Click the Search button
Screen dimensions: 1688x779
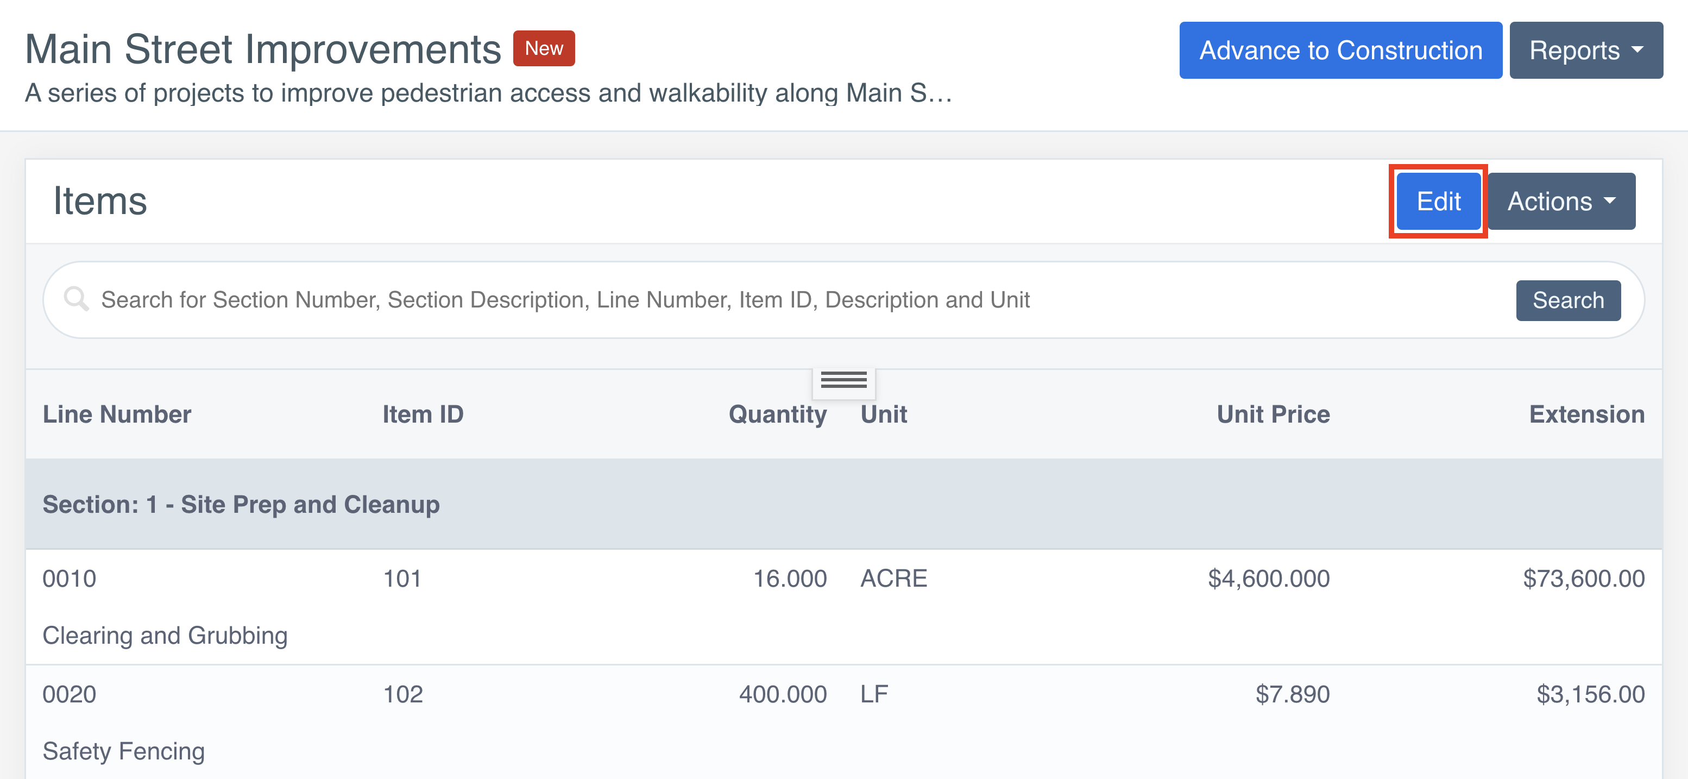1567,301
